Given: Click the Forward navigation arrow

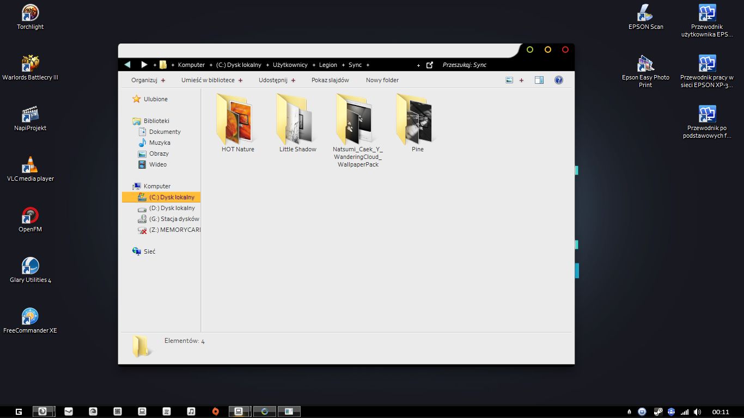Looking at the screenshot, I should (144, 65).
